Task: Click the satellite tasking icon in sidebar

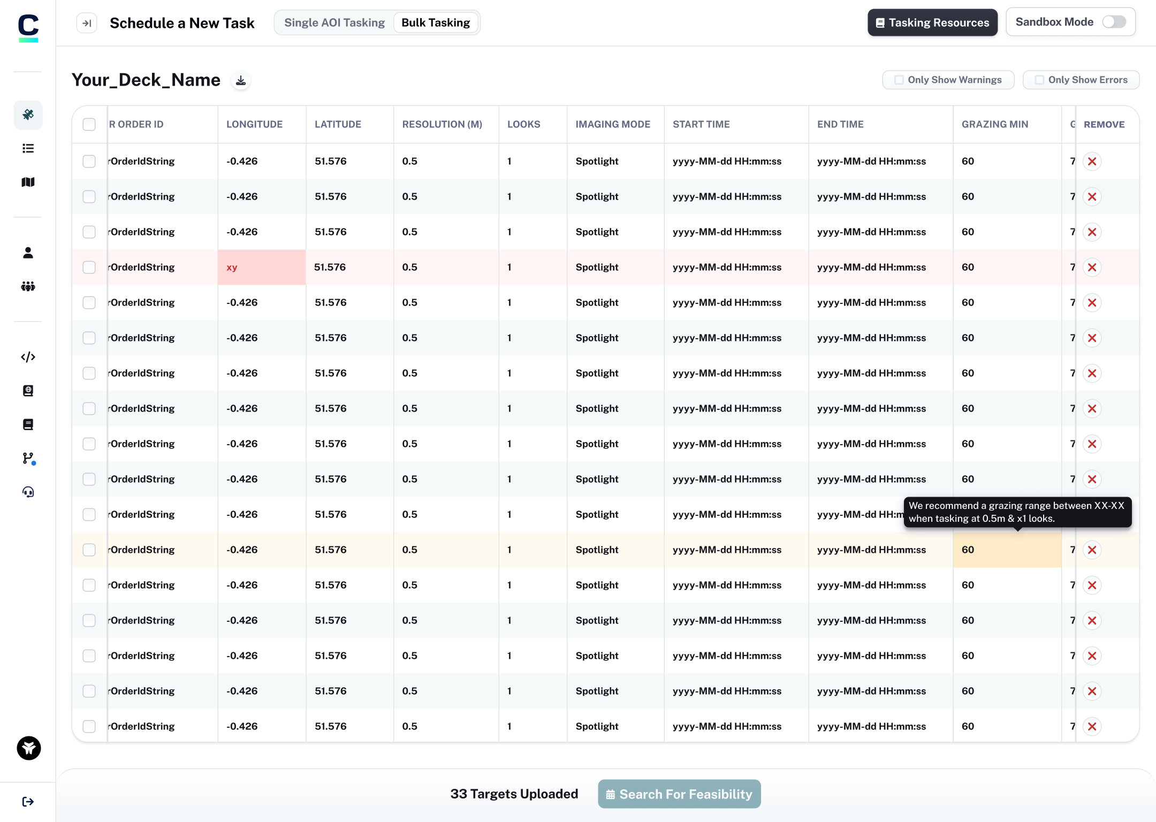Action: point(28,115)
